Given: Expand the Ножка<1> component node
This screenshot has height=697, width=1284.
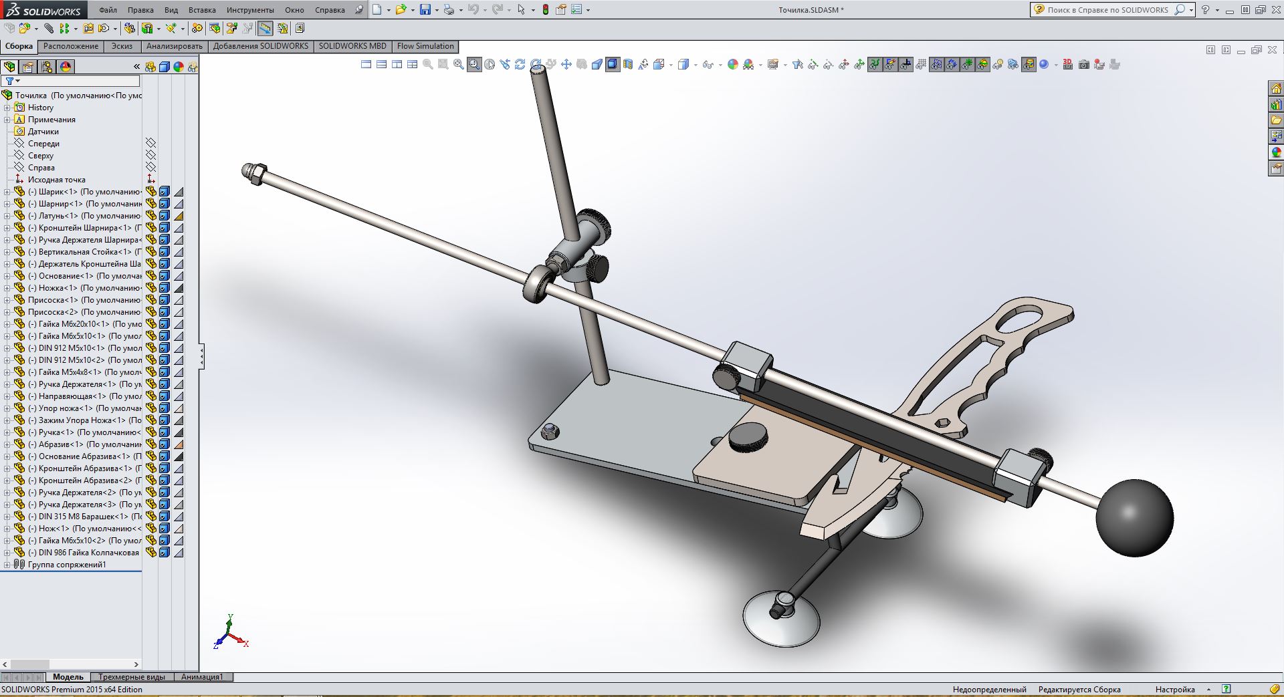Looking at the screenshot, I should [x=7, y=288].
